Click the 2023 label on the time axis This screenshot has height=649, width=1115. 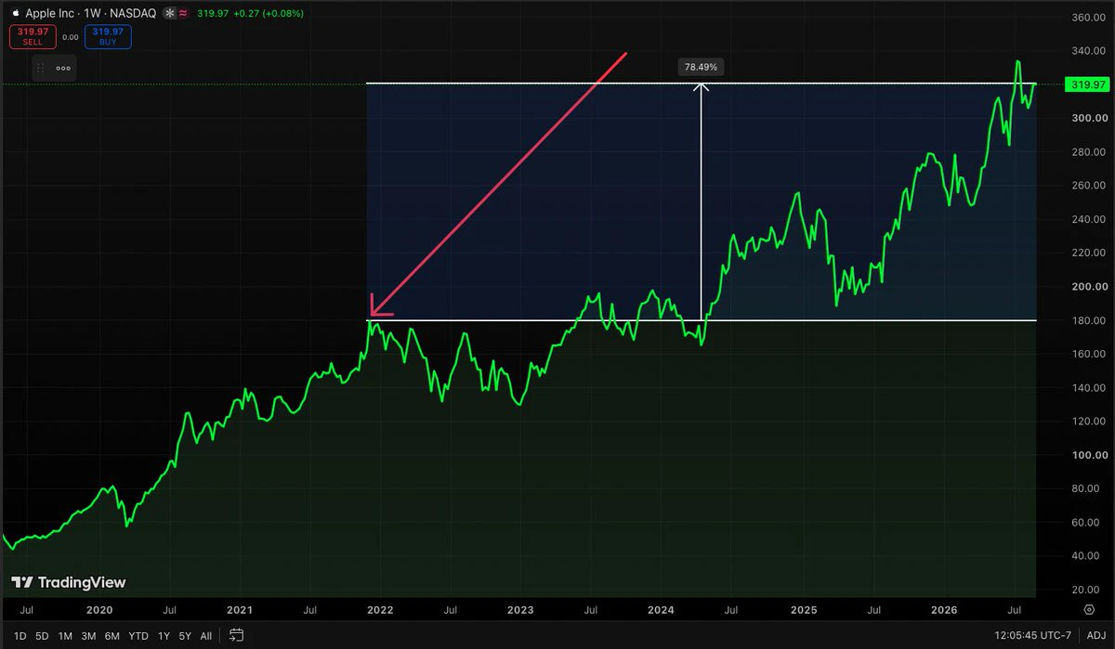520,610
